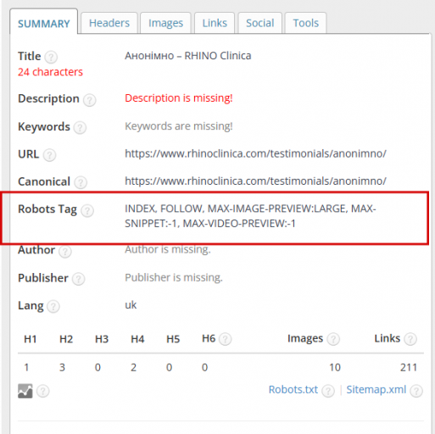Click the question mark next to Publisher
Viewport: 435px width, 434px height.
click(78, 279)
